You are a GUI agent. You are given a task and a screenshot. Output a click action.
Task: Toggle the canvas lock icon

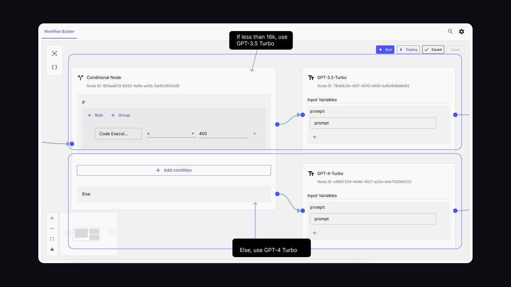tap(52, 249)
